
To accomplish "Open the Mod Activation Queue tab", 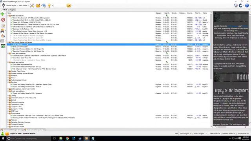I will coord(35,130).
